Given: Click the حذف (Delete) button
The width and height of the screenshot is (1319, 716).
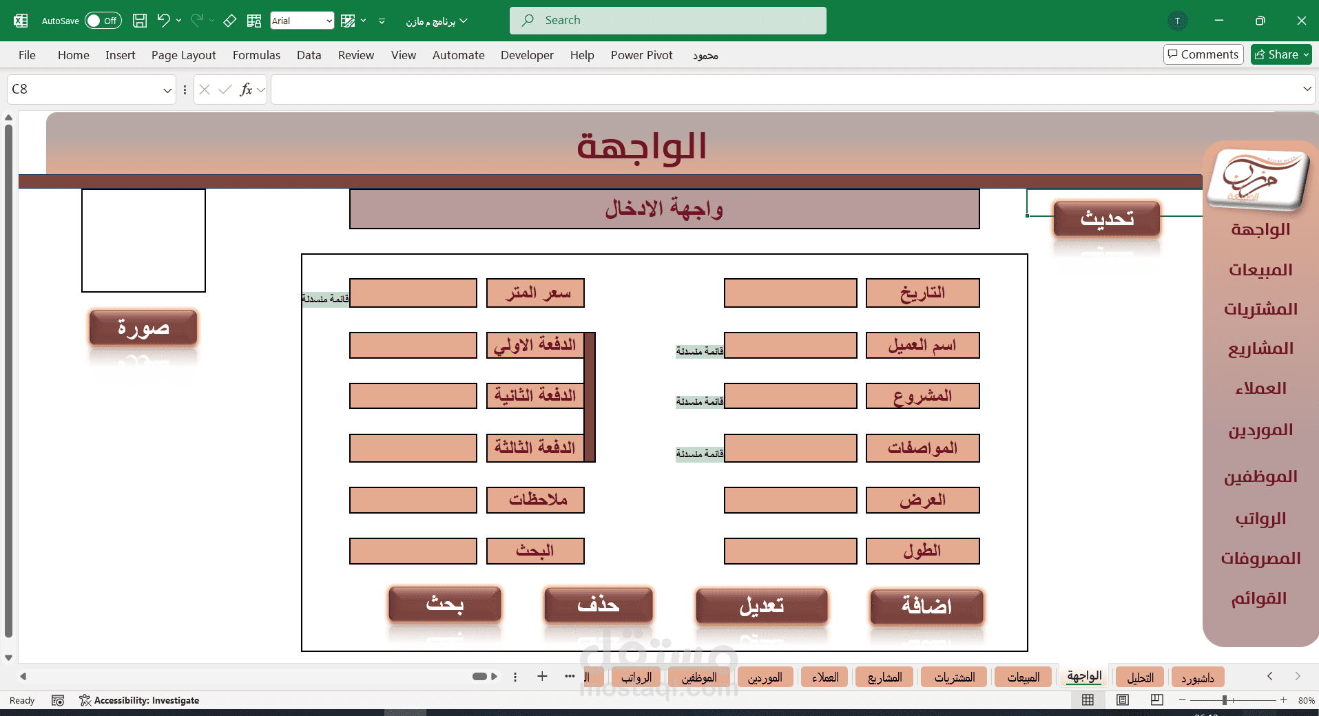Looking at the screenshot, I should tap(598, 604).
